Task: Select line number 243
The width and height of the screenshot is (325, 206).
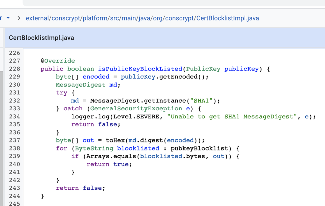Action: point(14,188)
